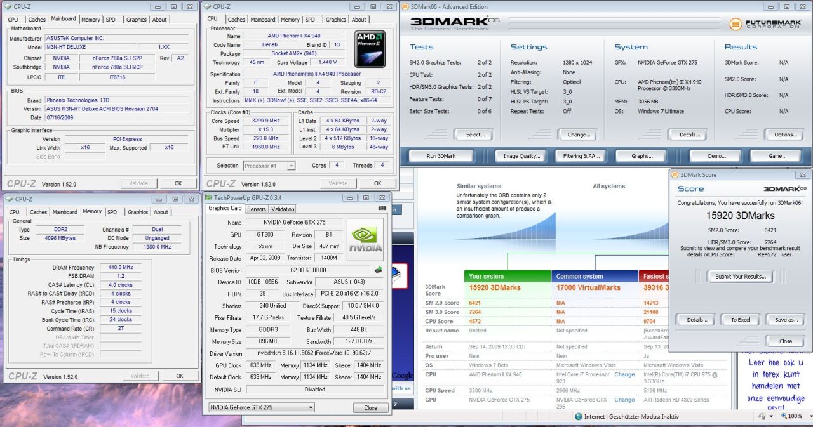Open Graphics tab in CPU-Z CPU window
The height and width of the screenshot is (427, 813).
336,20
